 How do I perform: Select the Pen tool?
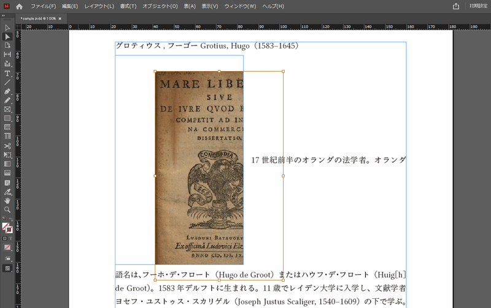(x=7, y=91)
